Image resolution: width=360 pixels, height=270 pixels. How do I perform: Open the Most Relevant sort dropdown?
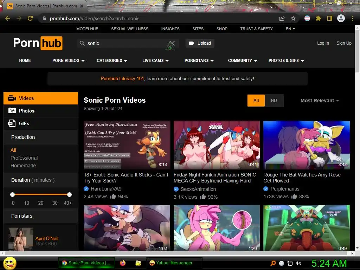point(320,101)
